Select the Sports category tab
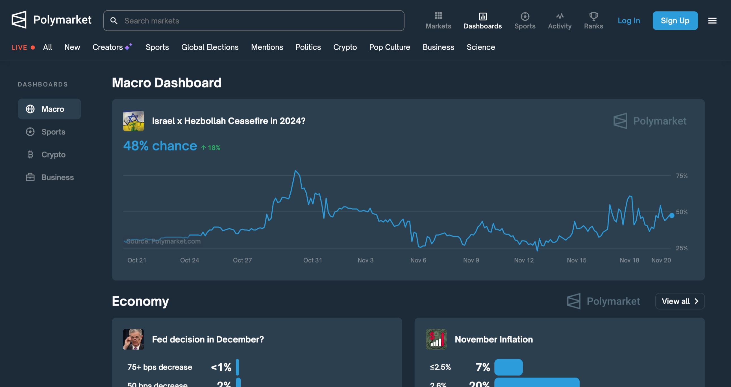Screen dimensions: 731x387 (x=157, y=47)
